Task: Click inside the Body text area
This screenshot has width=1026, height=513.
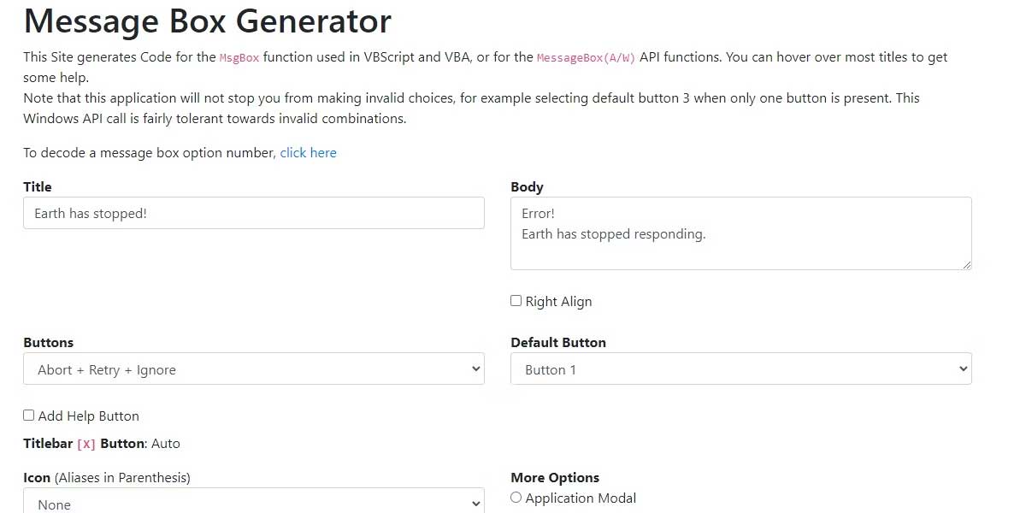Action: coord(740,233)
